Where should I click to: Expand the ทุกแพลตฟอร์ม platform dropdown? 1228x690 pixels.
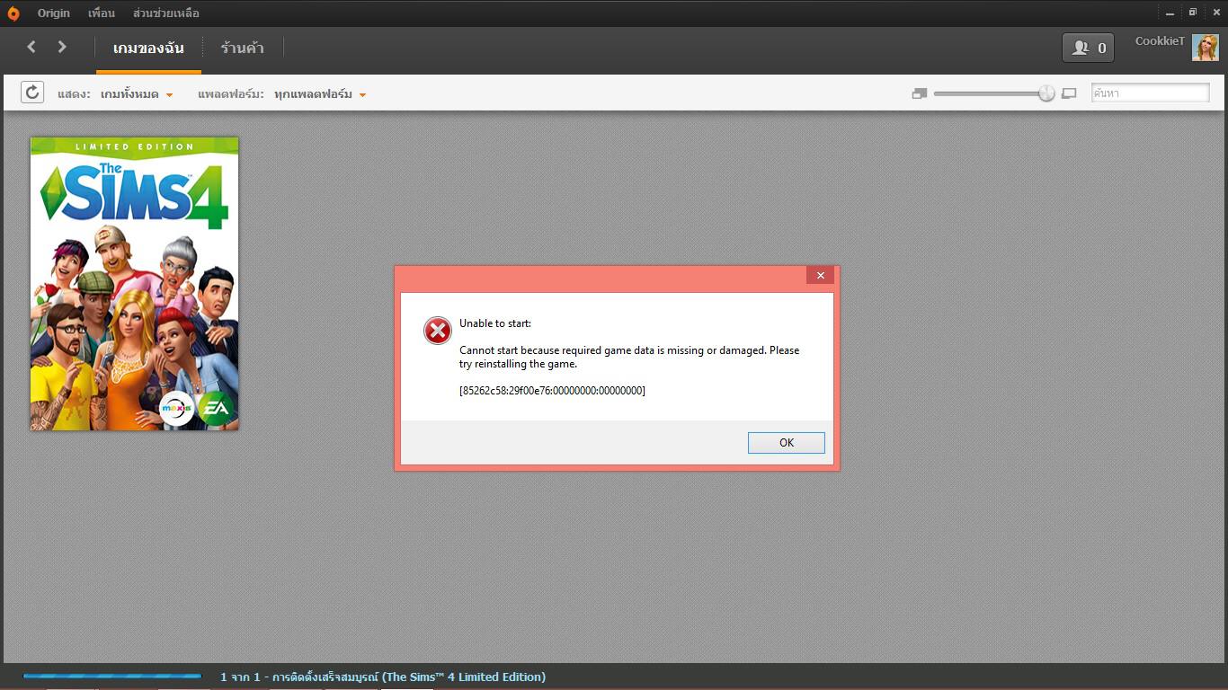pos(320,93)
